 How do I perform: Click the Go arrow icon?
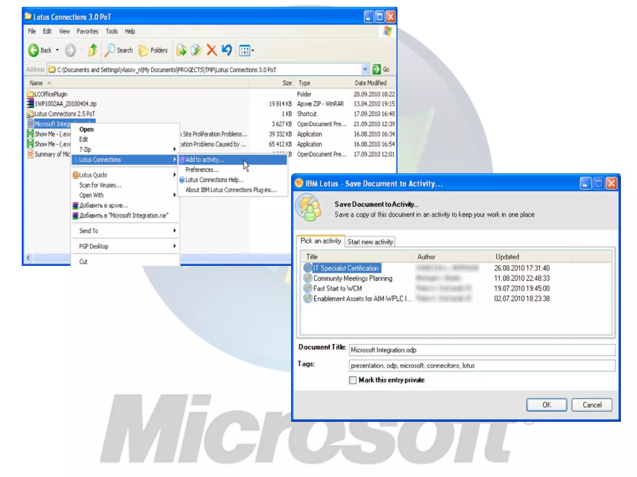click(377, 69)
